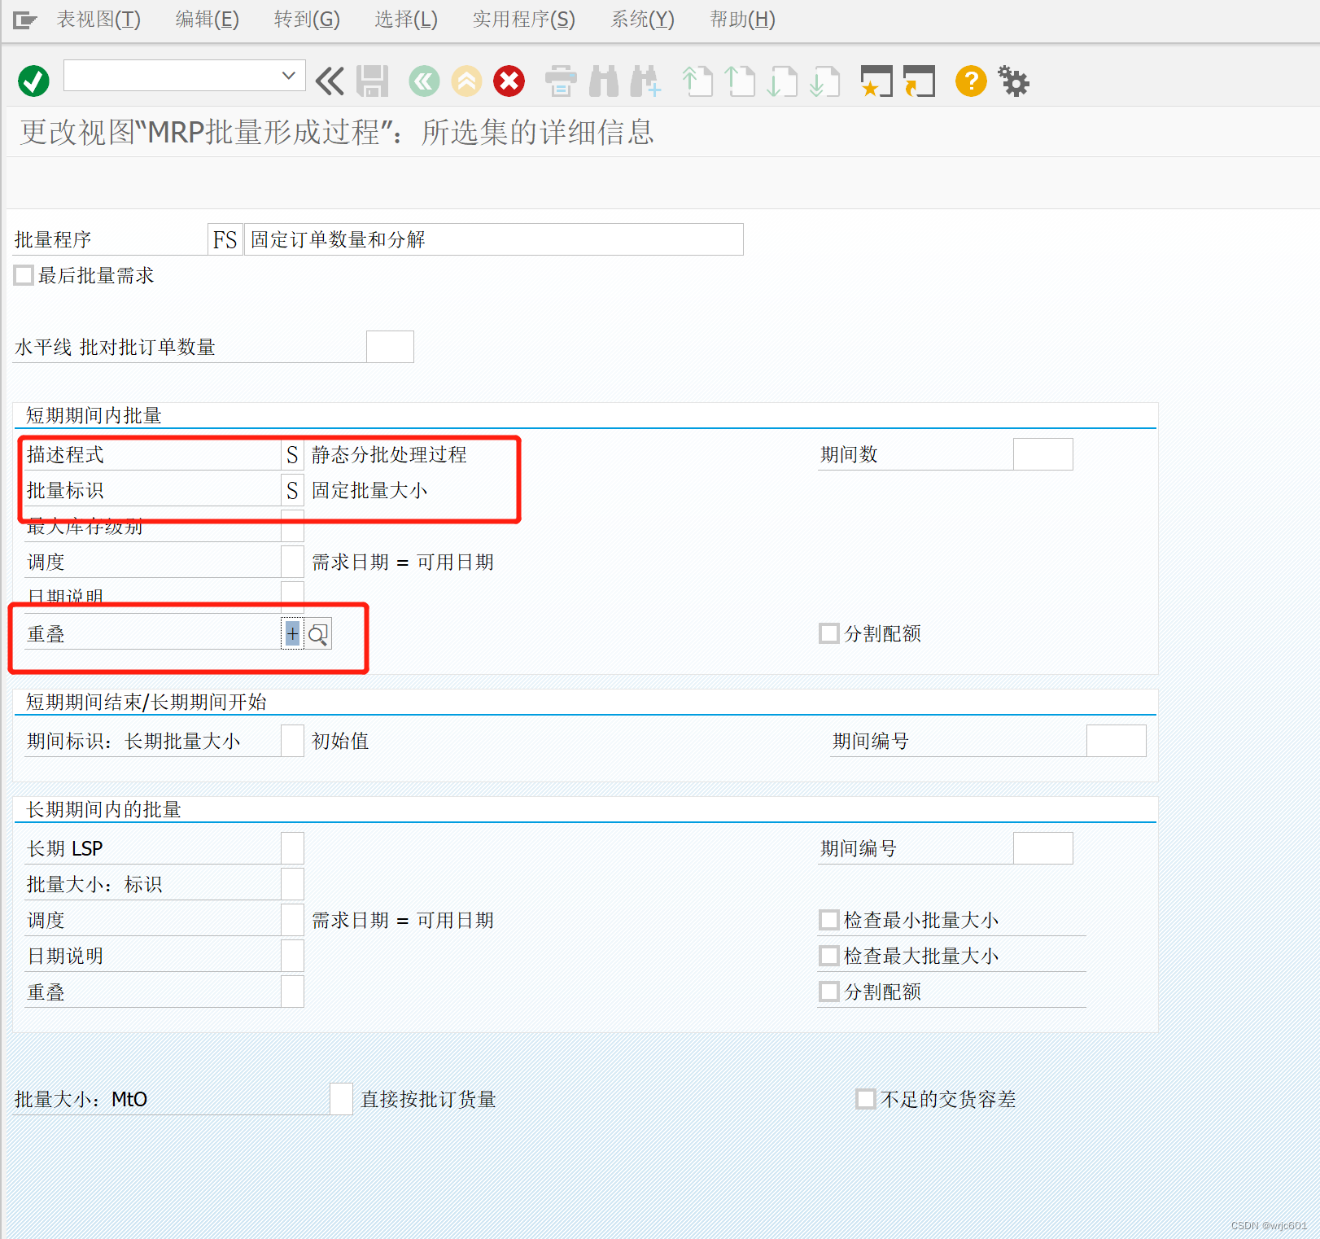Click the red Cancel X icon

click(509, 81)
